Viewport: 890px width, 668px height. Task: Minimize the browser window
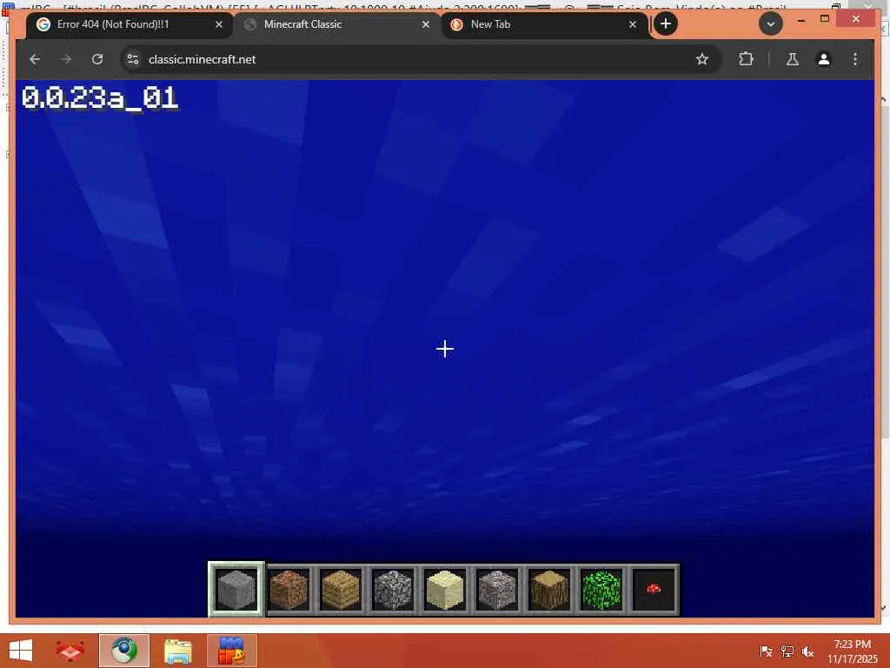pyautogui.click(x=800, y=20)
